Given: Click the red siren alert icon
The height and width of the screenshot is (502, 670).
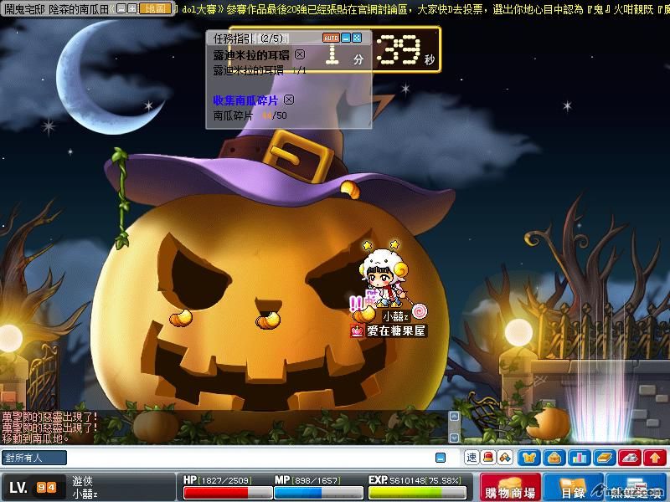Looking at the screenshot, I should click(489, 458).
